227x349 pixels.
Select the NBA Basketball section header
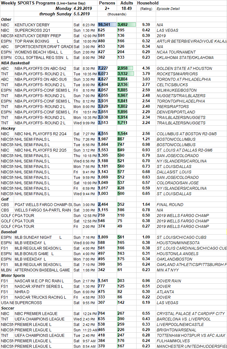pos(15,63)
